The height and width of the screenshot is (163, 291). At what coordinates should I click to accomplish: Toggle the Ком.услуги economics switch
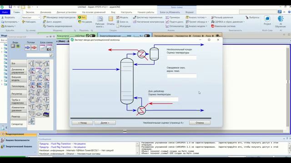click(x=92, y=35)
